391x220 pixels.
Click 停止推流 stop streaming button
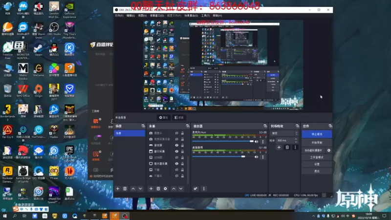(317, 134)
